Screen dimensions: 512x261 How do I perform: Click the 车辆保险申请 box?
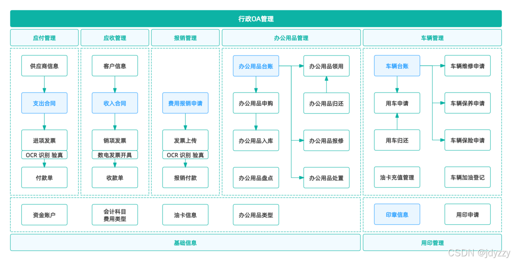[x=468, y=141]
